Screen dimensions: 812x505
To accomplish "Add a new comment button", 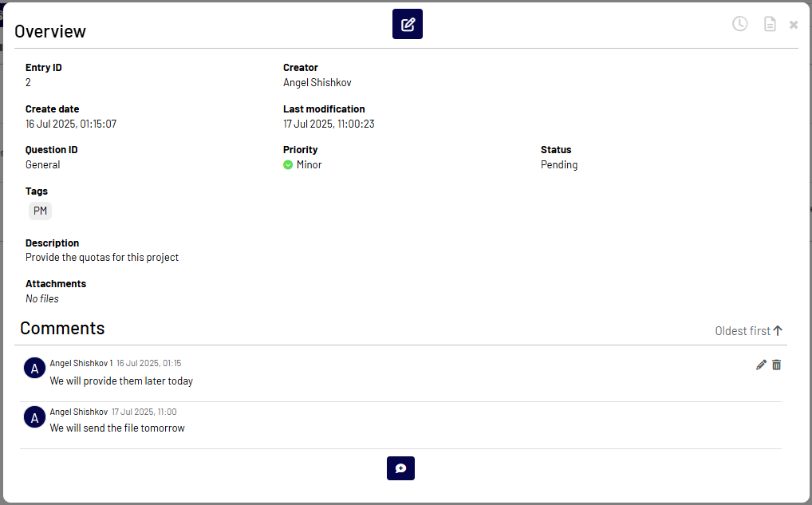I will click(400, 468).
